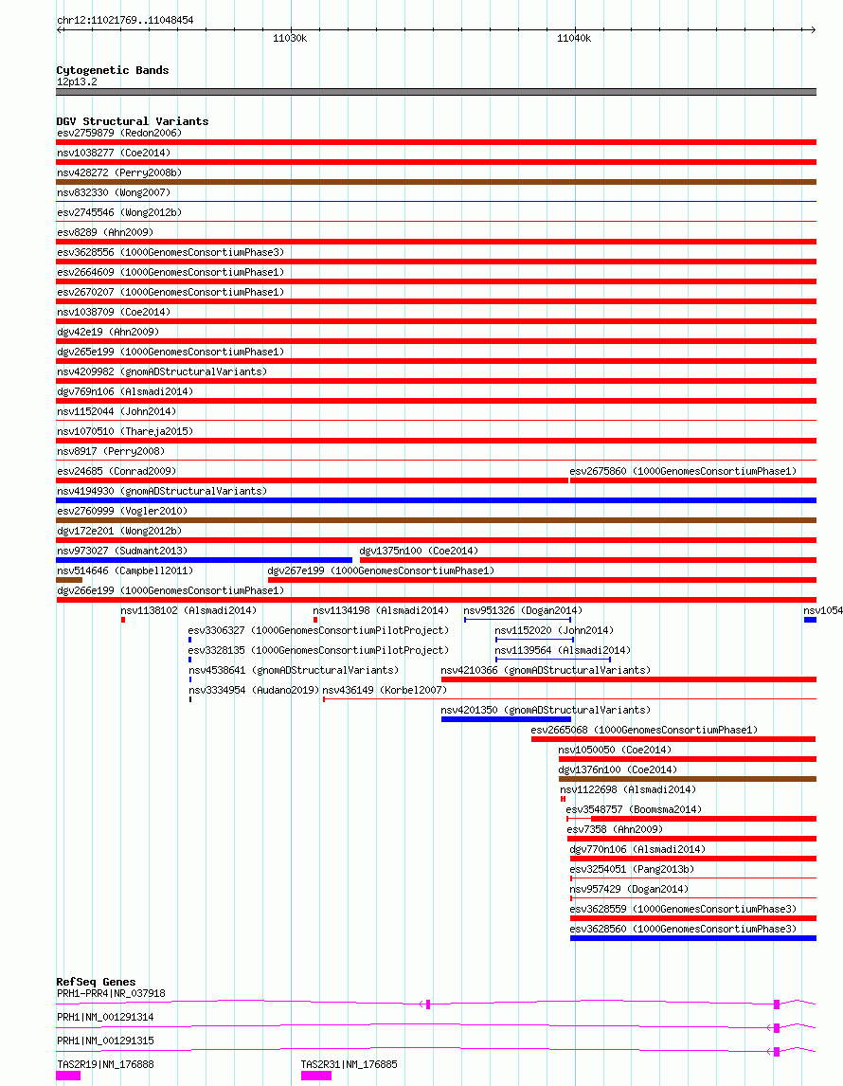Screen dimensions: 843x1086
Task: Click esv2665068 (1000GenomesConsortiumPhase1) label
Action: (644, 730)
